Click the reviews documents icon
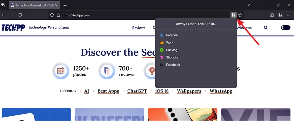The height and width of the screenshot is (121, 294). (107, 71)
